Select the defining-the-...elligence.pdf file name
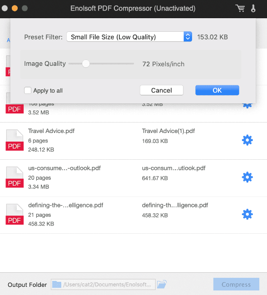The image size is (267, 295). [66, 205]
